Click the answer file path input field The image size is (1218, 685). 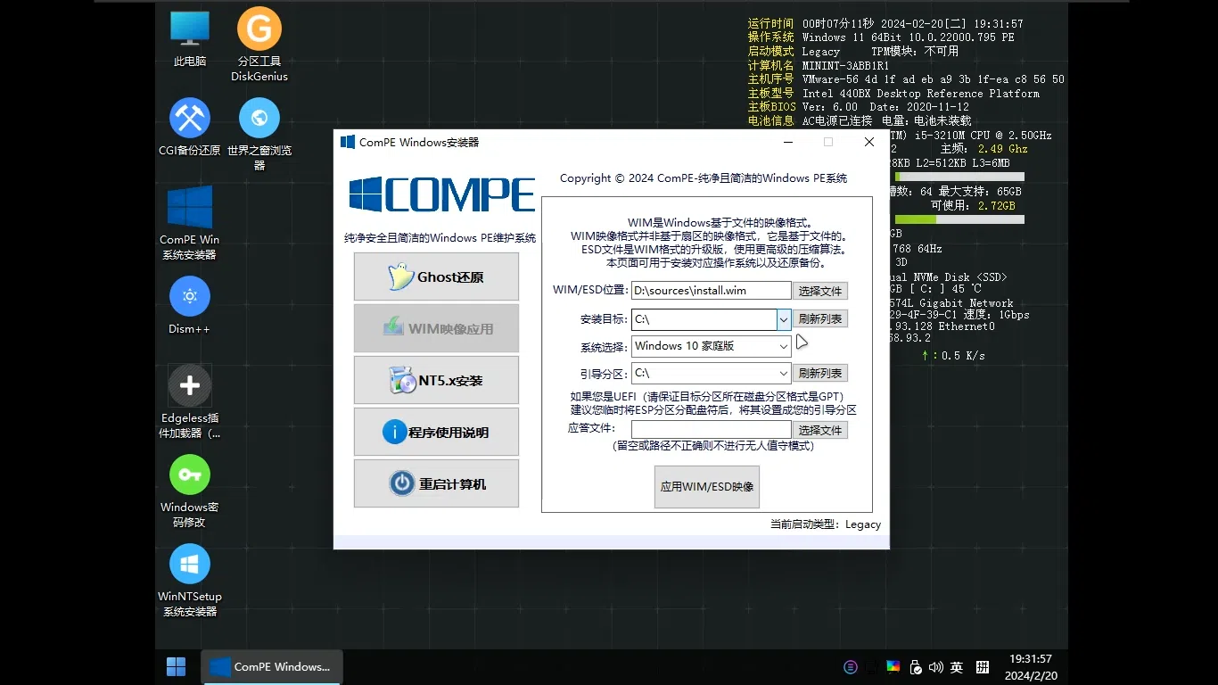(712, 430)
